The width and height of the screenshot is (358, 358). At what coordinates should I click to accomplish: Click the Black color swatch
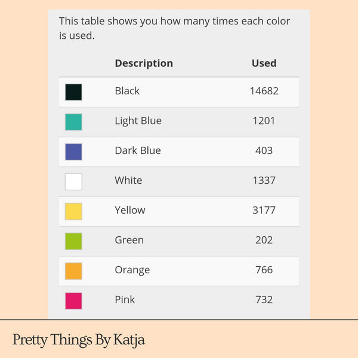[x=73, y=92]
